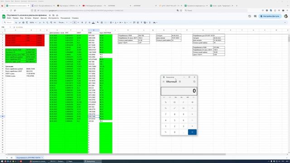Open the fill color picker
The image size is (290, 163).
coord(98,23)
